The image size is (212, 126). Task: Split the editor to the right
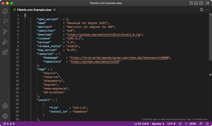[201, 10]
